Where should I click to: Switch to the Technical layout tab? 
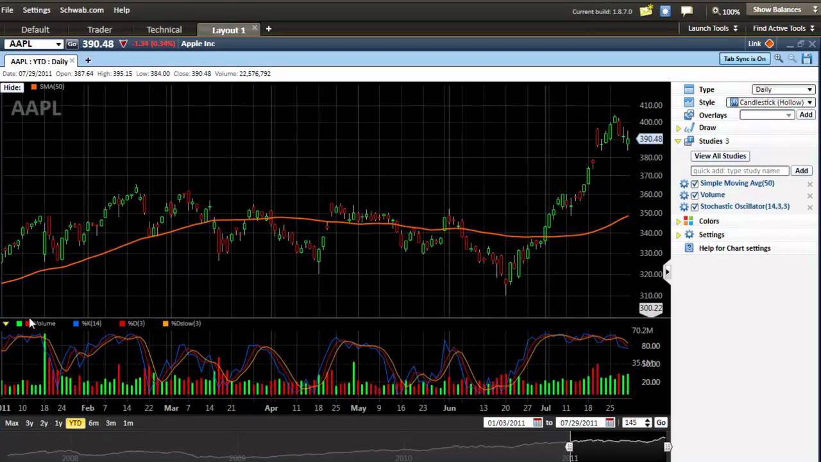(164, 30)
